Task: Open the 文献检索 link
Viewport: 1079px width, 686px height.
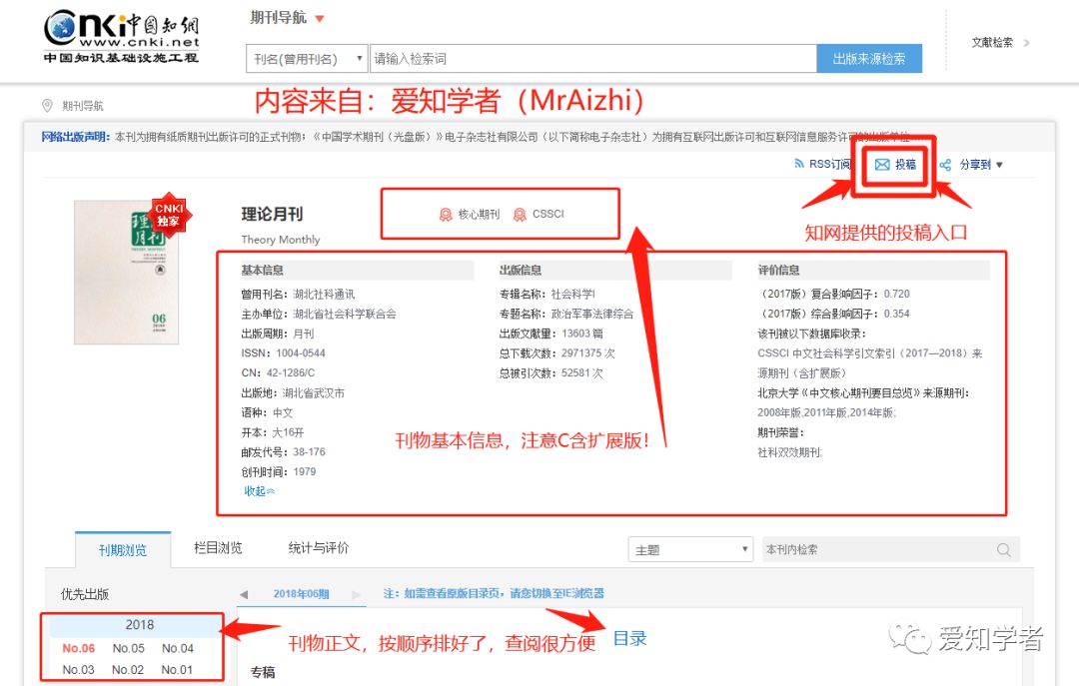Action: pyautogui.click(x=992, y=43)
